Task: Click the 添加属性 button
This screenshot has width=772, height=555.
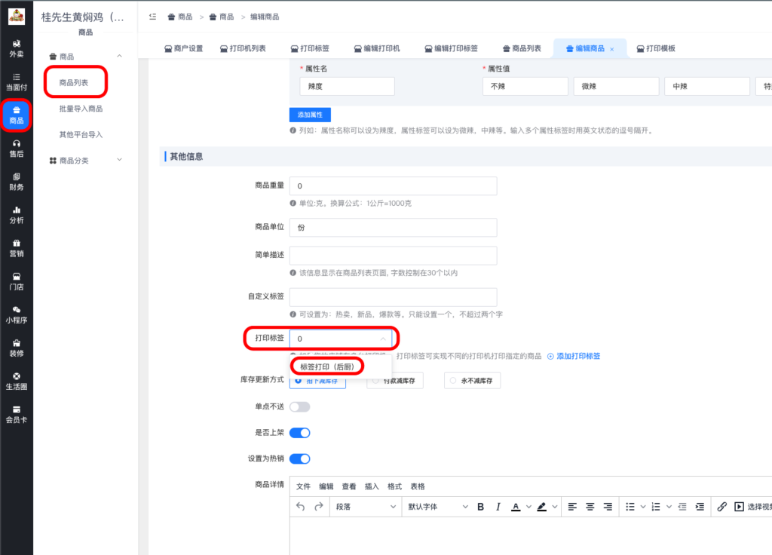Action: 310,115
